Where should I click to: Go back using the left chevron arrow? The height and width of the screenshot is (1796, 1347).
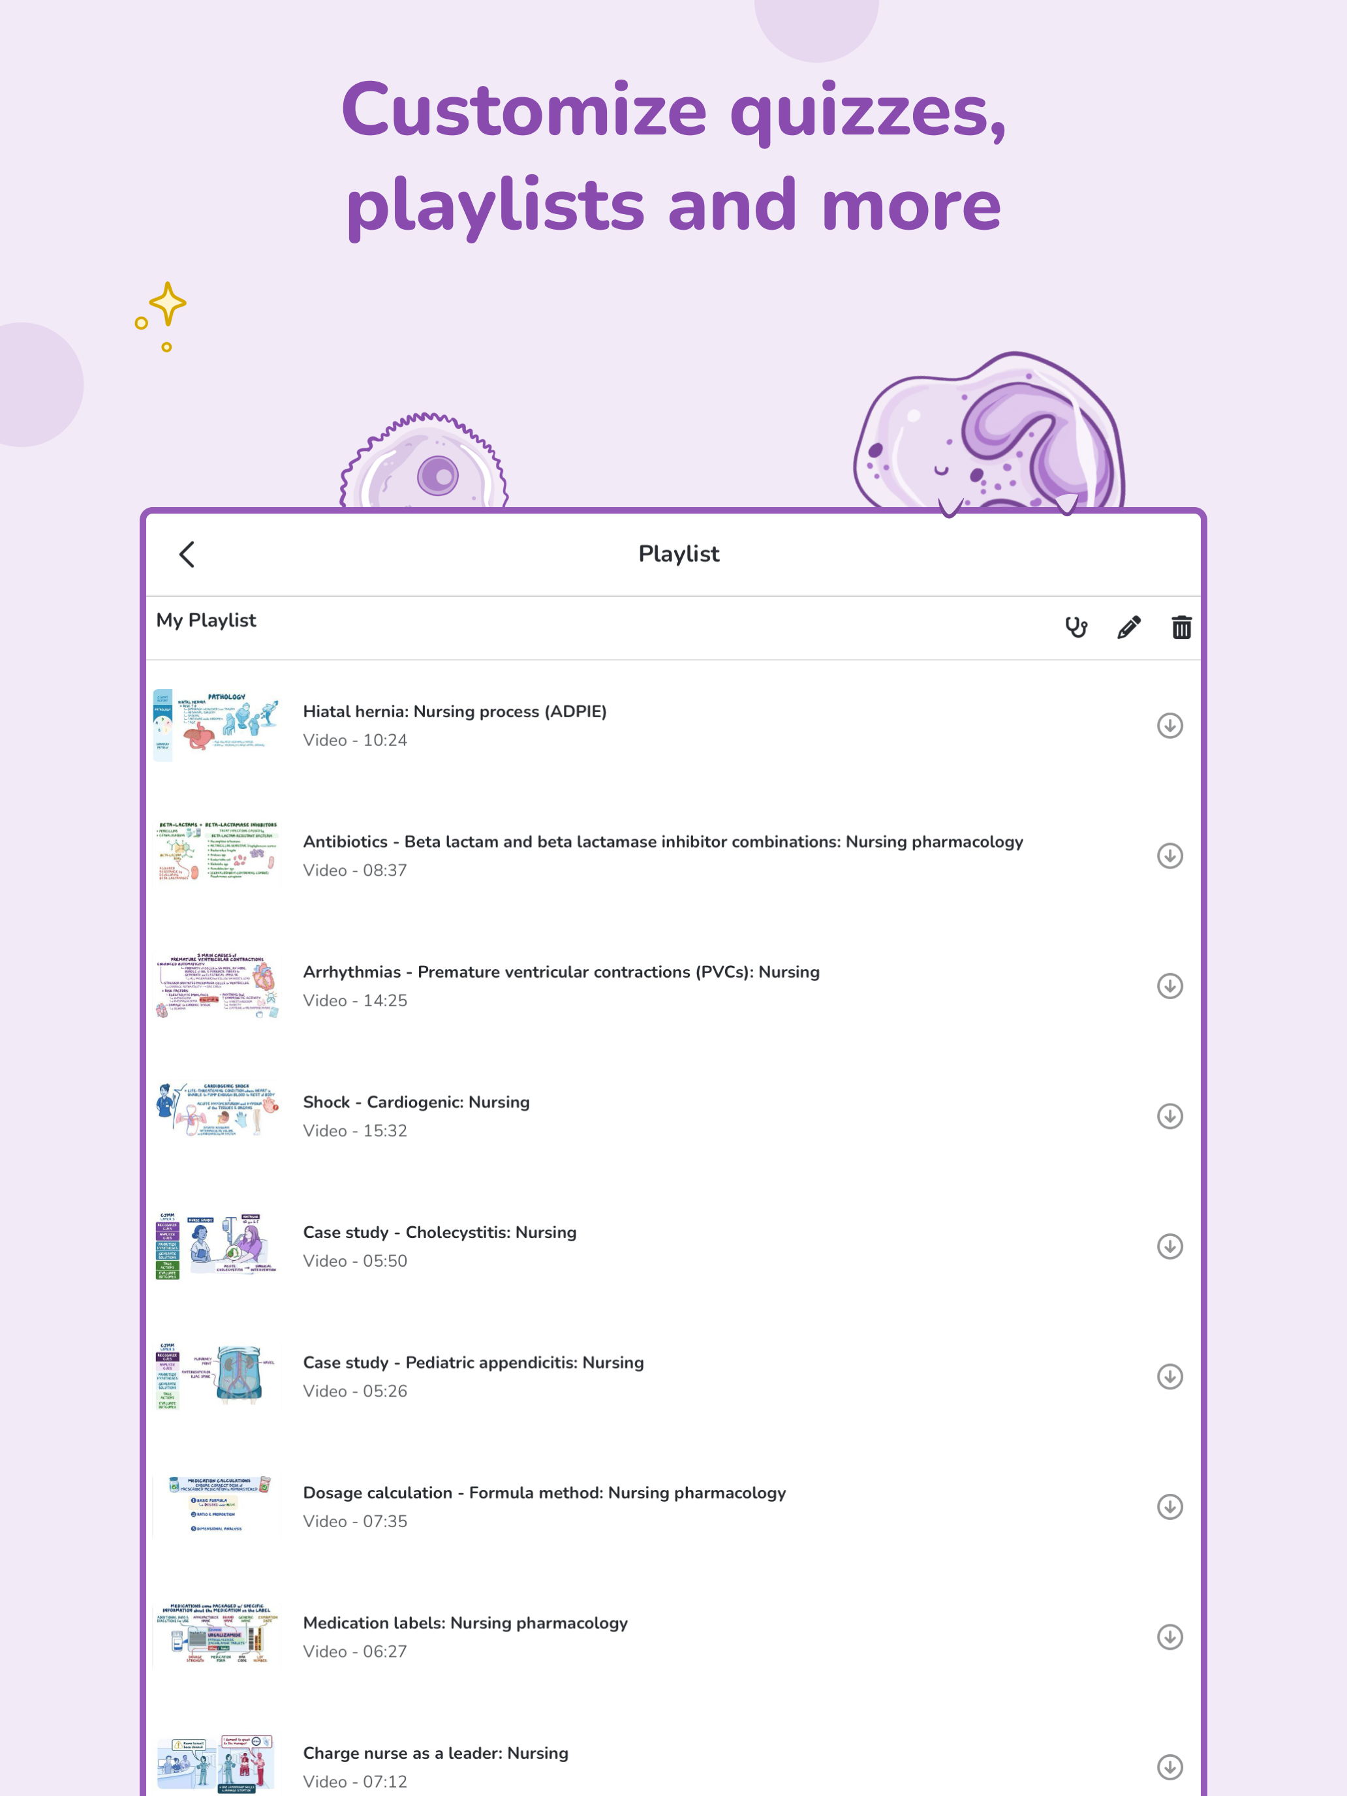point(187,555)
